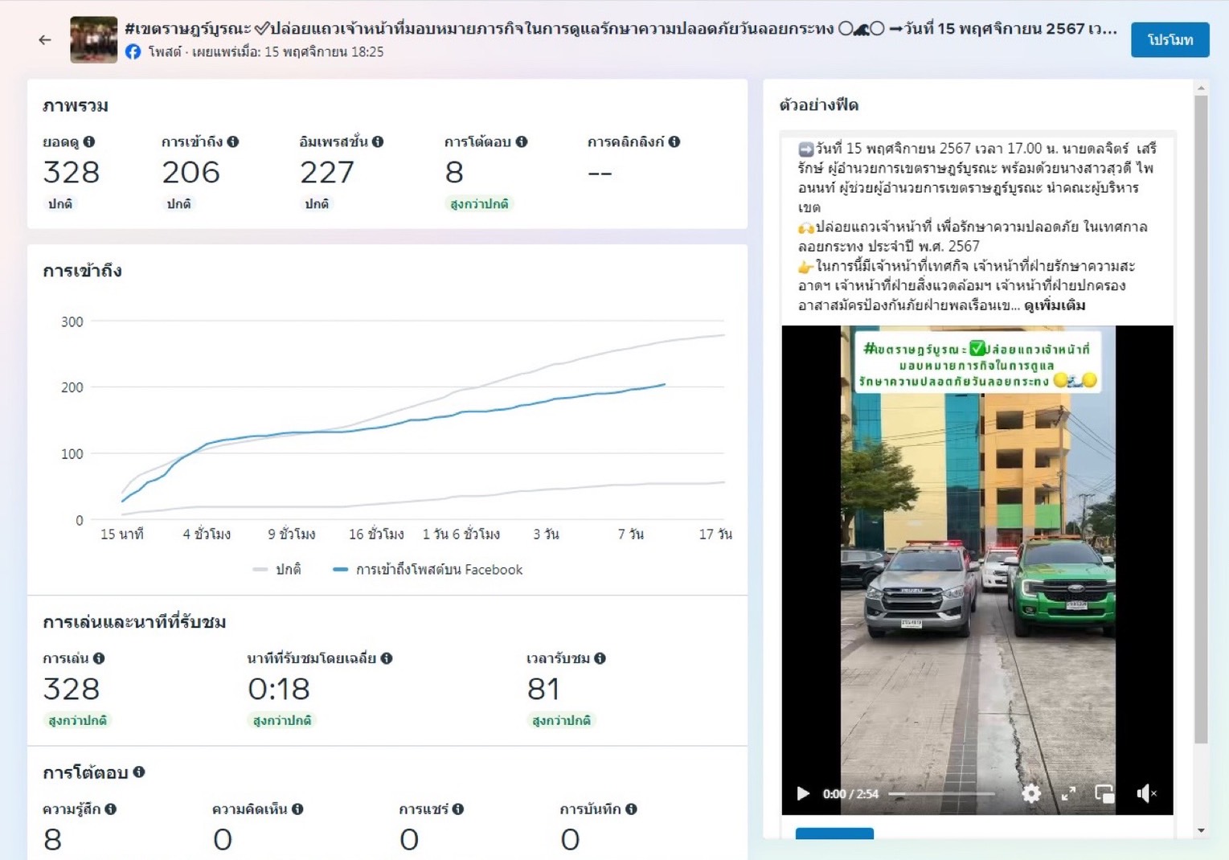The width and height of the screenshot is (1229, 860).
Task: Click the back arrow icon
Action: pyautogui.click(x=45, y=39)
